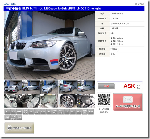Click the リ済別 recycle badge
This screenshot has width=150, height=139.
point(19,117)
